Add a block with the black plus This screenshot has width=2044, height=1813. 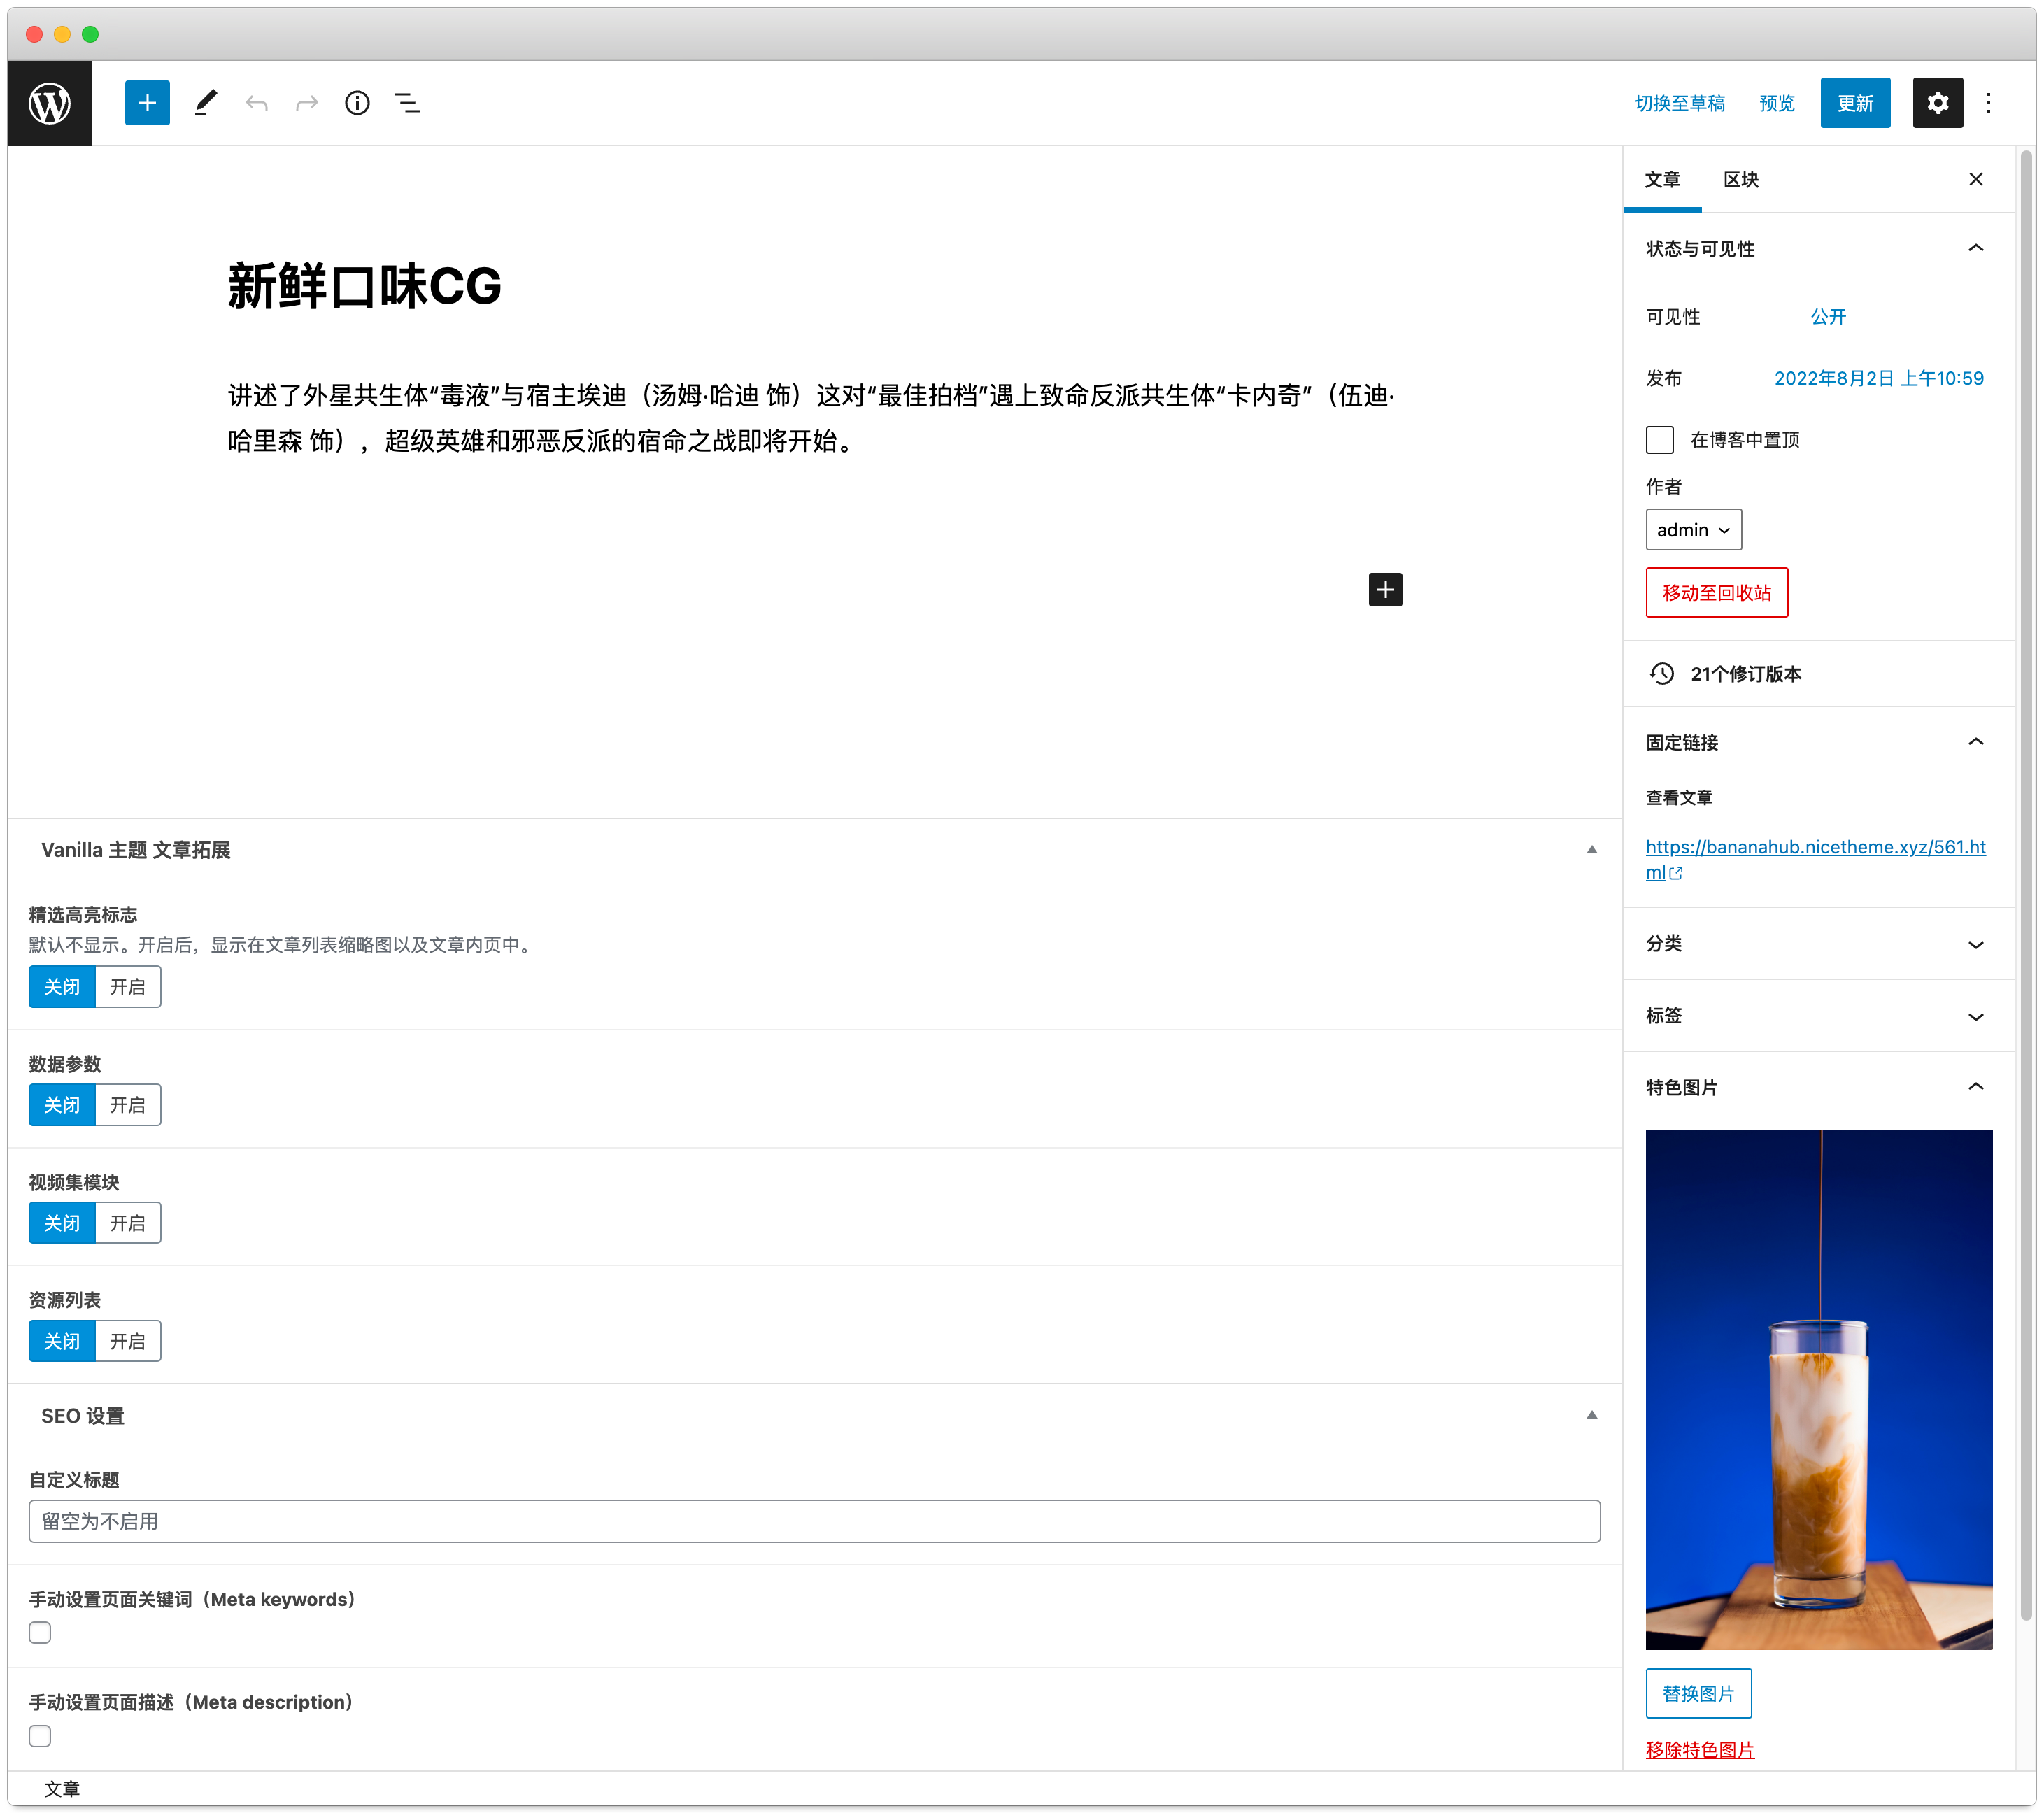click(1385, 590)
